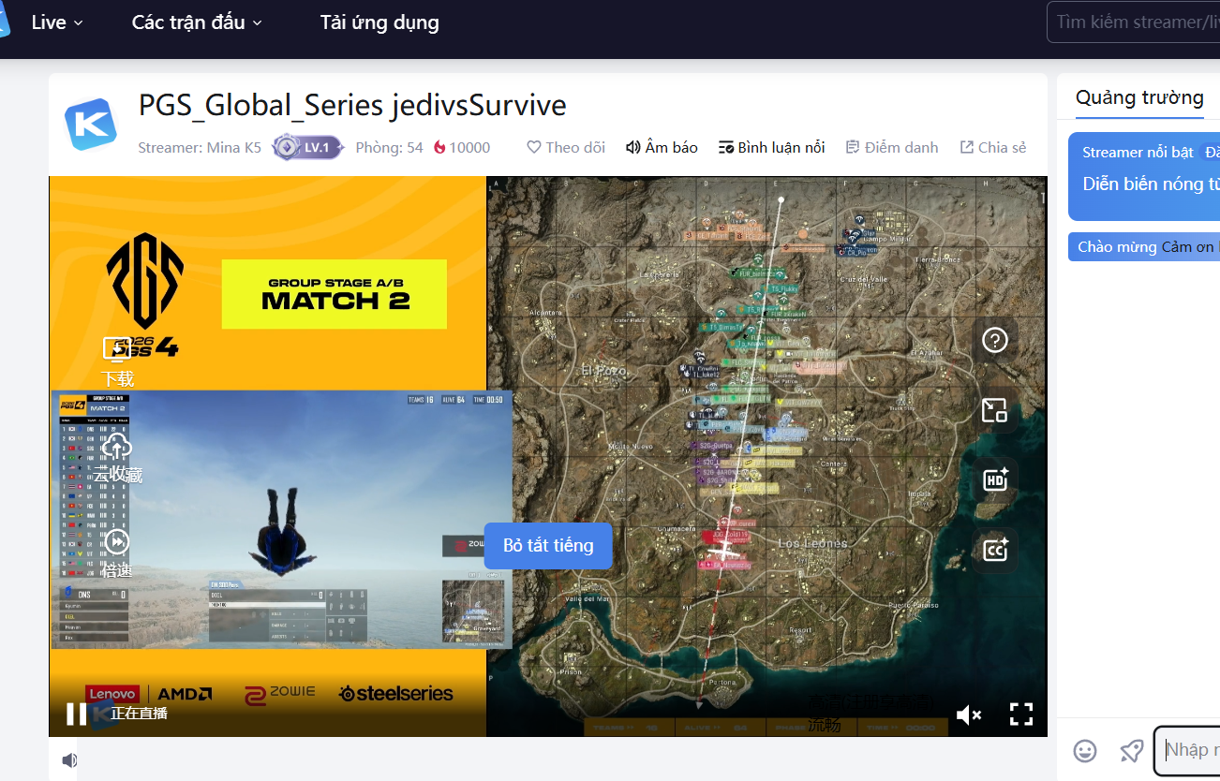Open the emoji picker in chat

pos(1085,750)
